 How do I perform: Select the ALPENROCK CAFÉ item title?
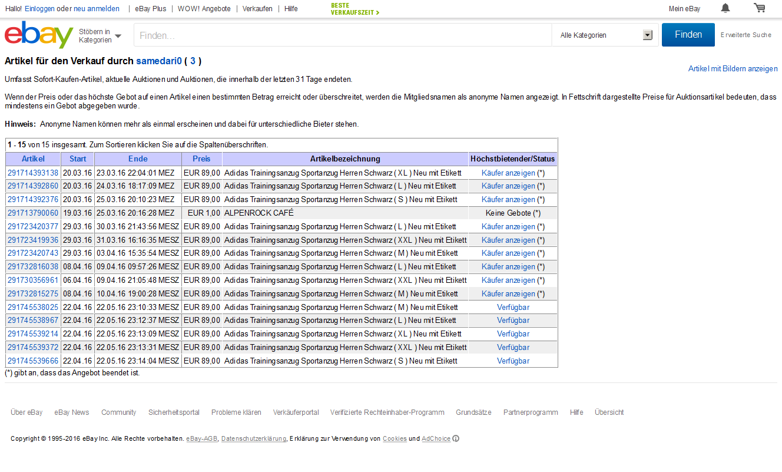(x=259, y=213)
